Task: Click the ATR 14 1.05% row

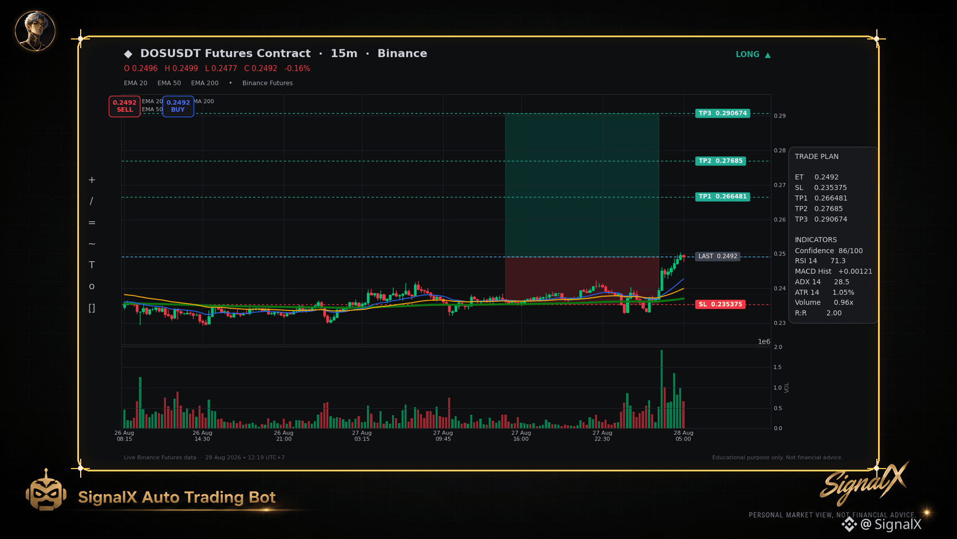Action: coord(825,292)
